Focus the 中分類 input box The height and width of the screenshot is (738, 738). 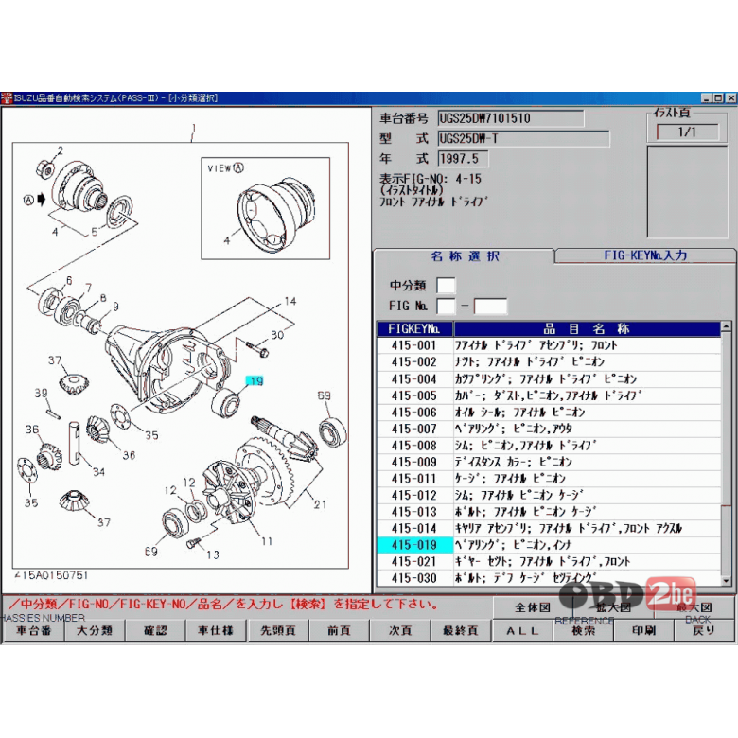[x=446, y=286]
